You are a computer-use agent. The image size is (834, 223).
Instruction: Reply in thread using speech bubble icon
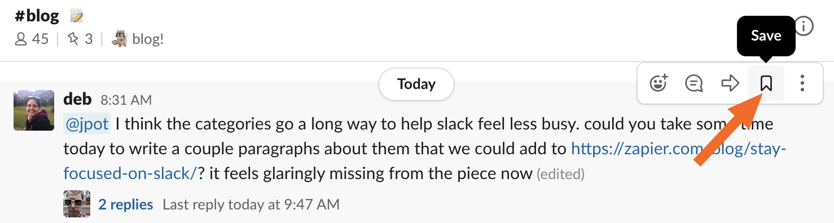tap(694, 84)
